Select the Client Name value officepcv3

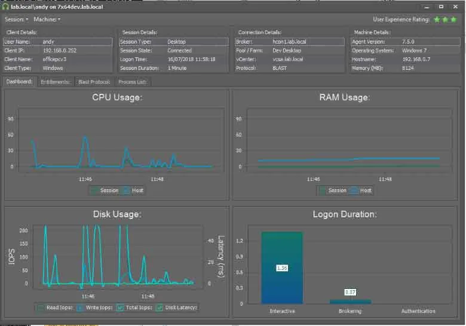coord(54,59)
